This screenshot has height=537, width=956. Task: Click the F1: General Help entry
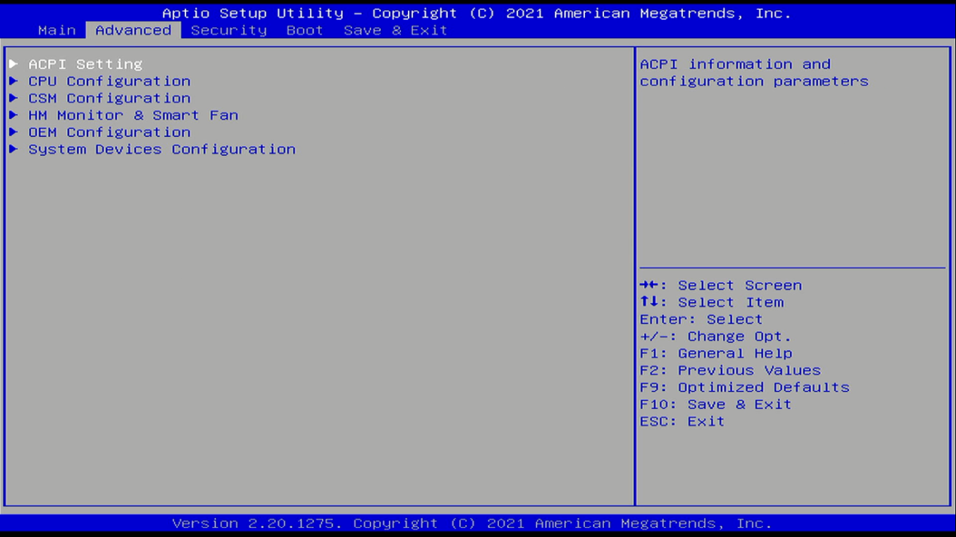[715, 353]
